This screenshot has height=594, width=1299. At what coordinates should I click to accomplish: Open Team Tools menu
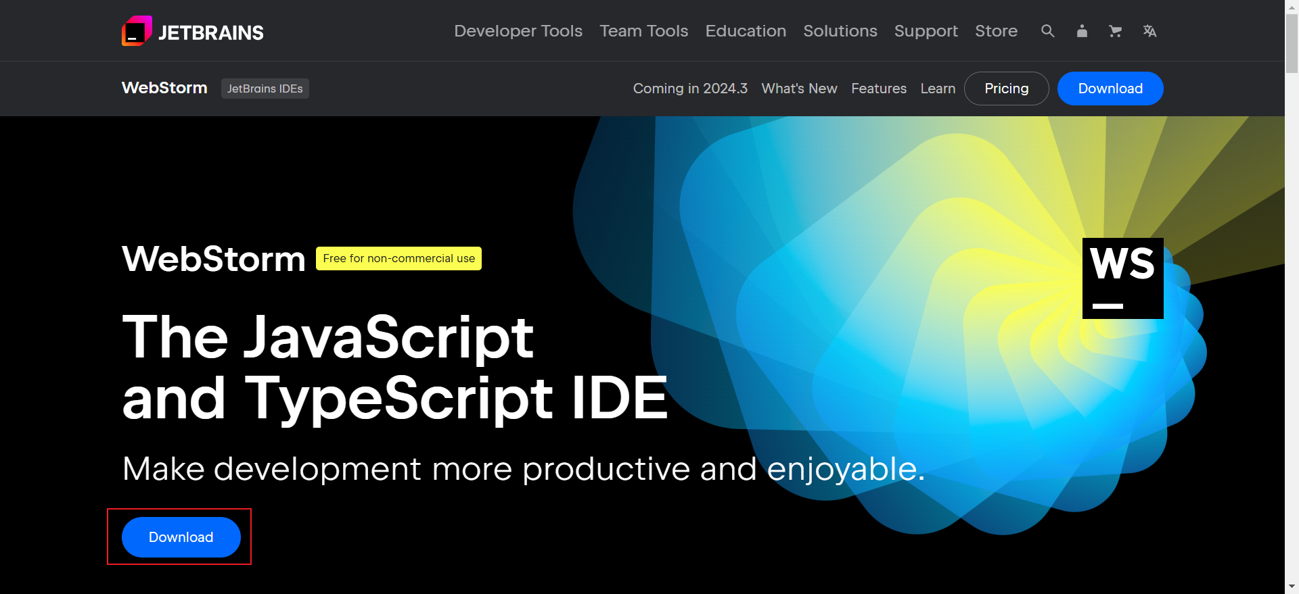point(643,31)
